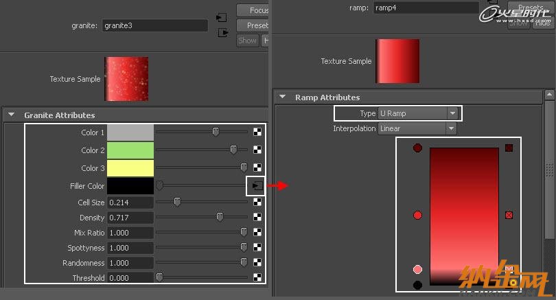Click the Spottyness slider handle
This screenshot has height=300, width=556.
tap(244, 247)
